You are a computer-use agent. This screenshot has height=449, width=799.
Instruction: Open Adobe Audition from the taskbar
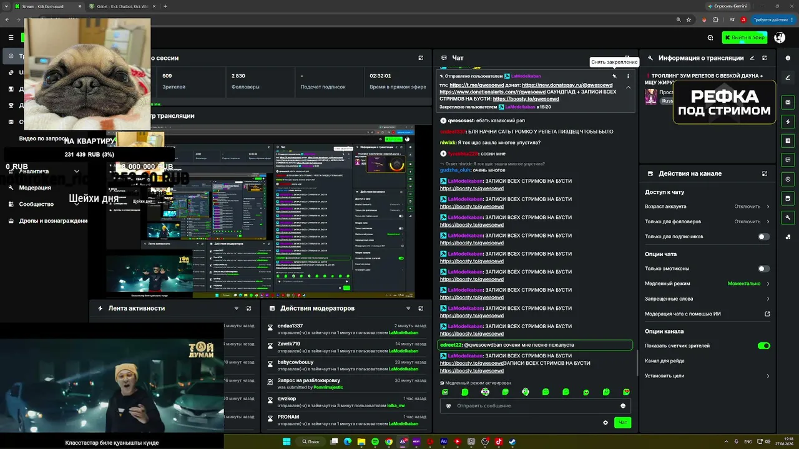tap(444, 442)
